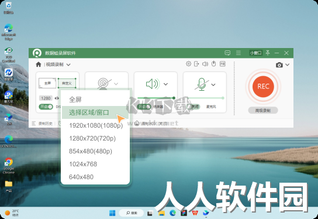Click the aspect ratio lock icon beside 1280

tap(57, 98)
